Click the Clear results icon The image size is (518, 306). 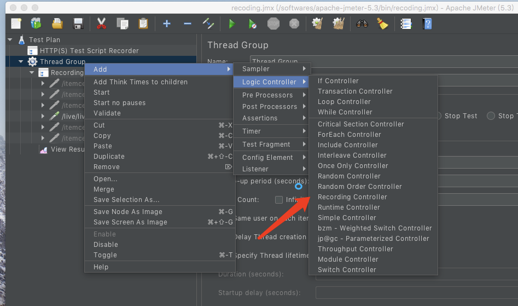(317, 24)
